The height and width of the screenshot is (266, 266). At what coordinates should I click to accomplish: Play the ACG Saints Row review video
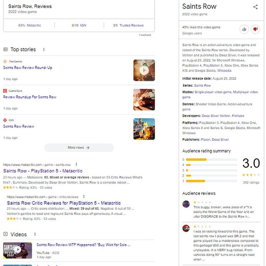(x=17, y=251)
